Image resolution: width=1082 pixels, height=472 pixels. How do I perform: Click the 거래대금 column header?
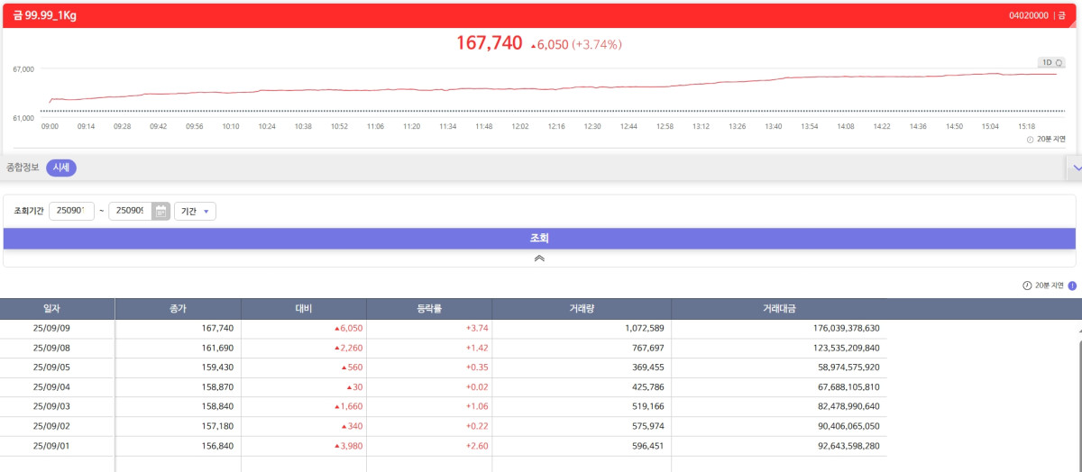tap(779, 309)
